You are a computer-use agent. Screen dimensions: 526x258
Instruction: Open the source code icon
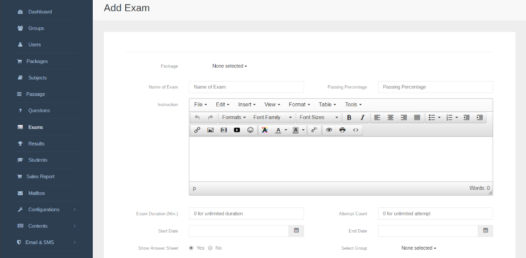point(356,130)
